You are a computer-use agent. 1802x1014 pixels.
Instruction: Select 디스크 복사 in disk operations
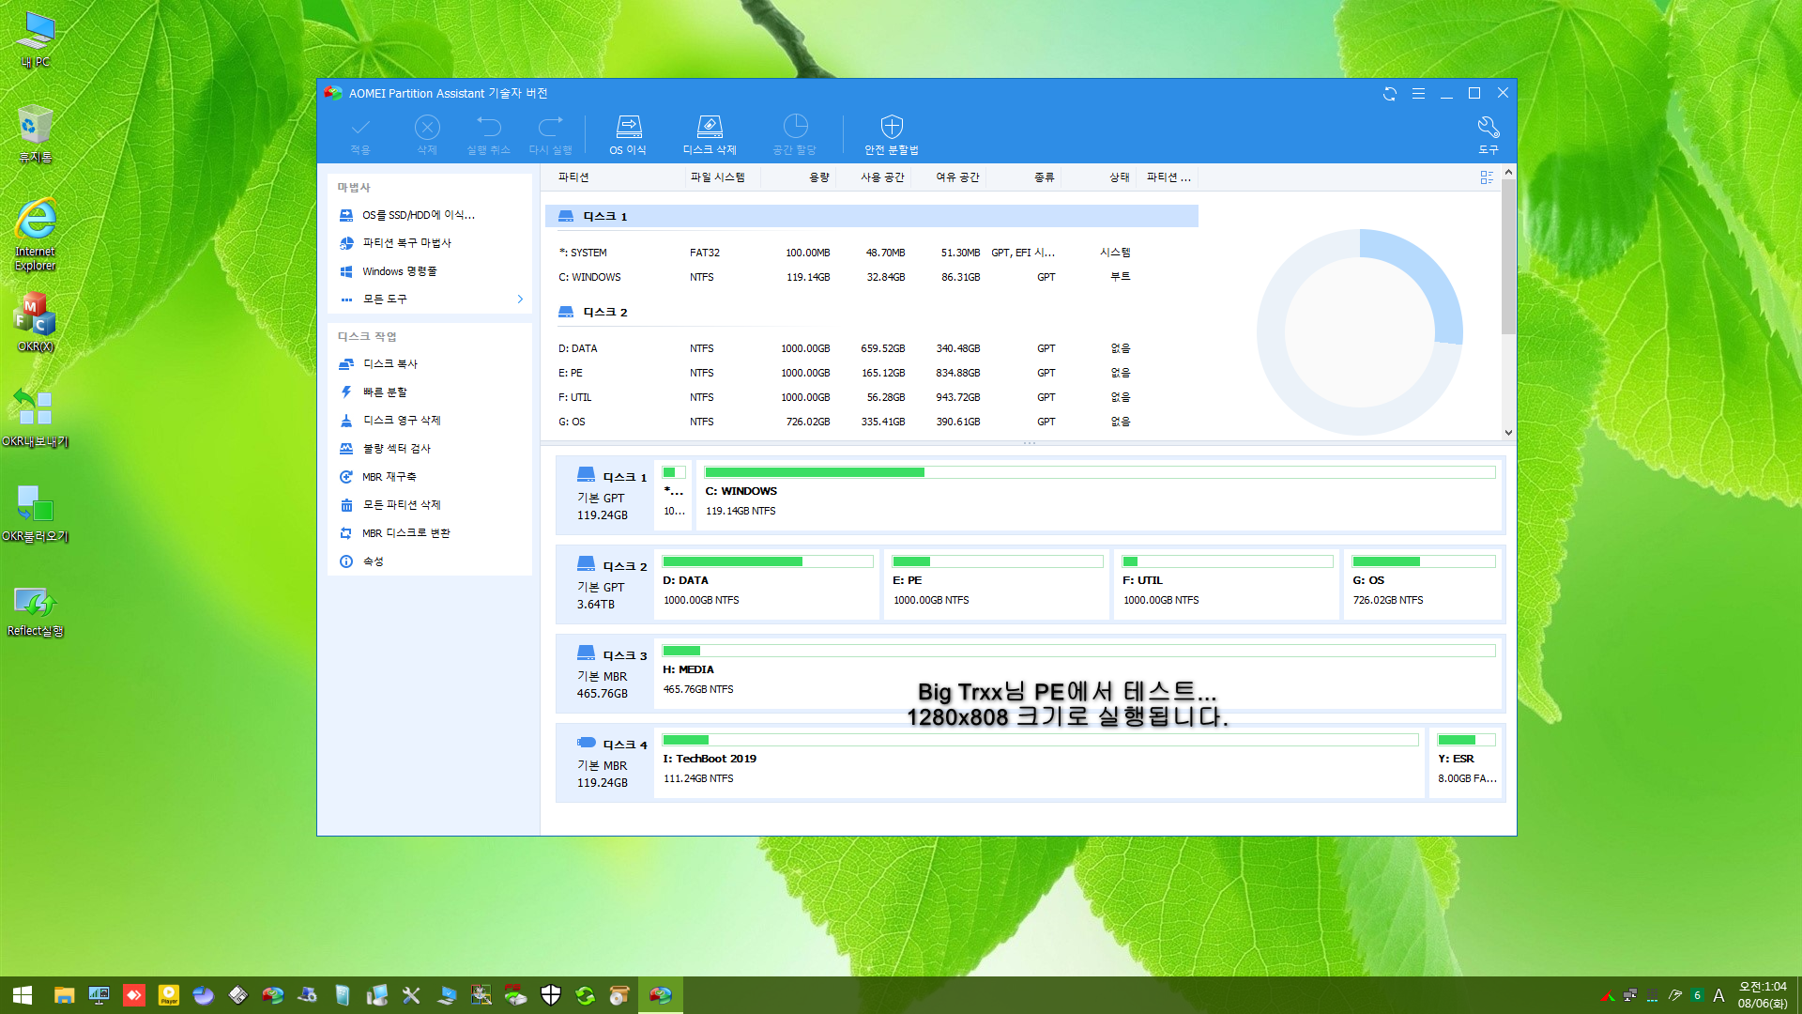[x=389, y=364]
